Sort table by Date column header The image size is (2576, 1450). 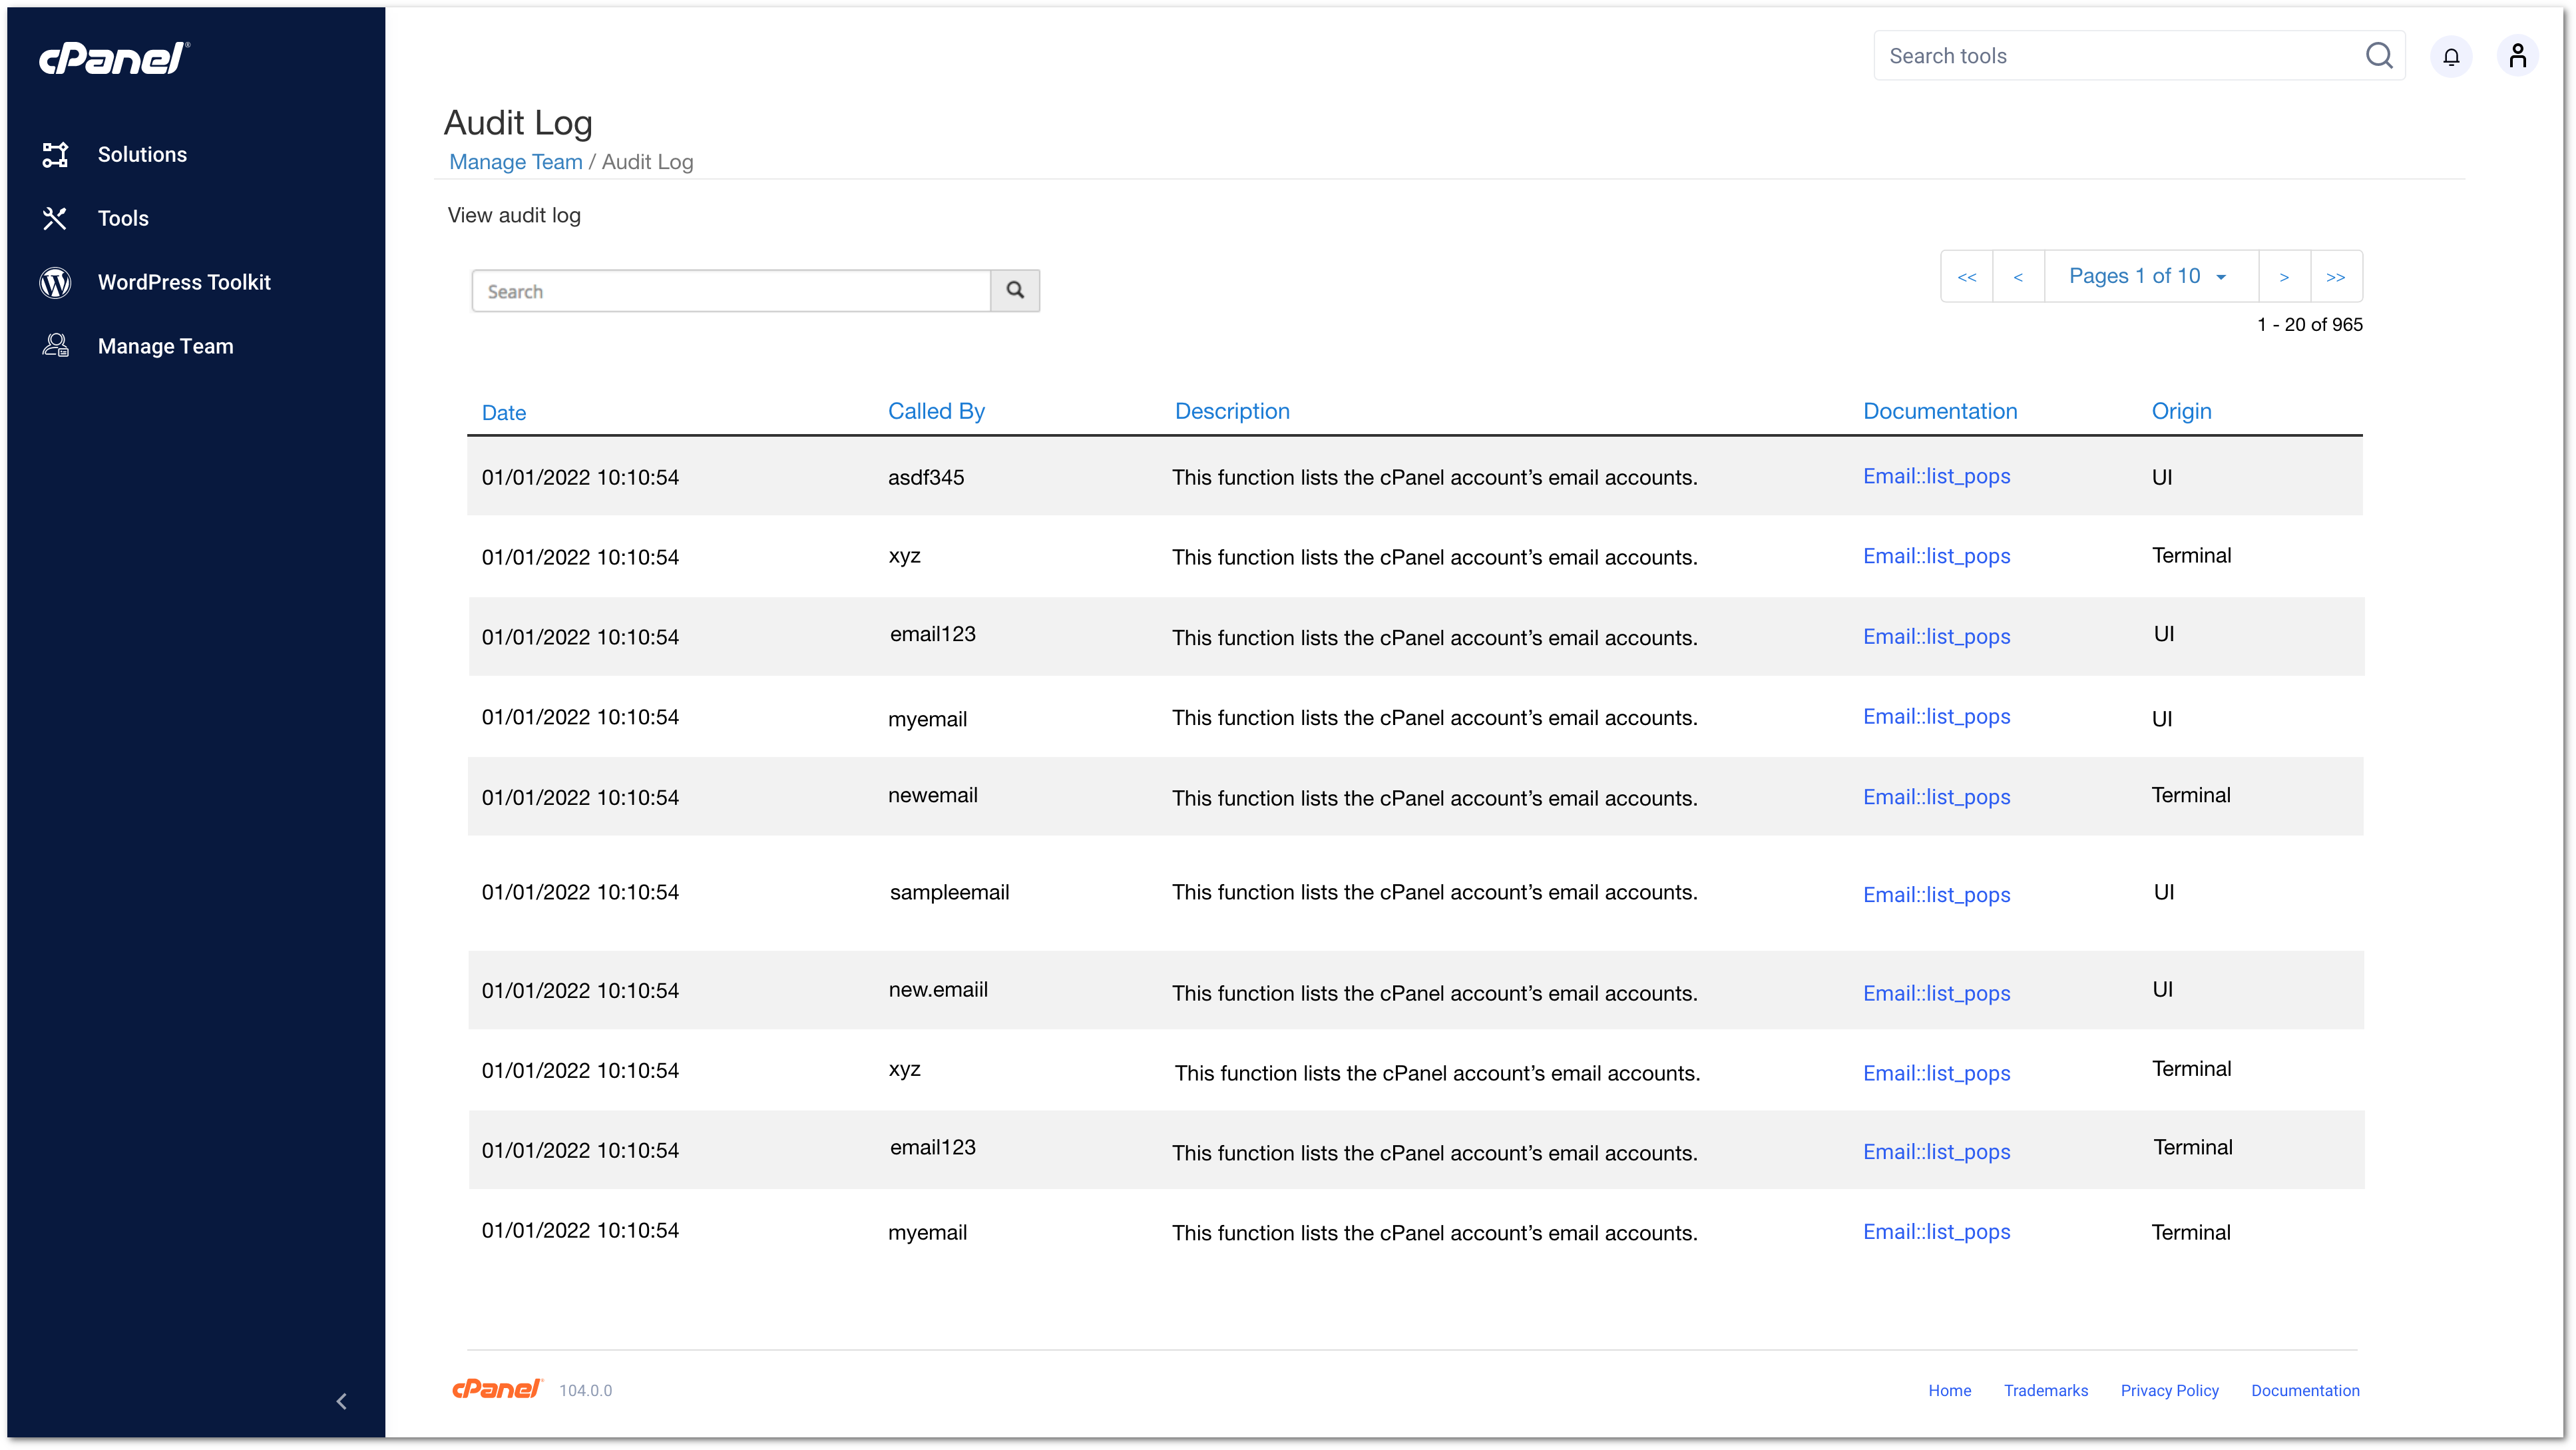(x=503, y=413)
